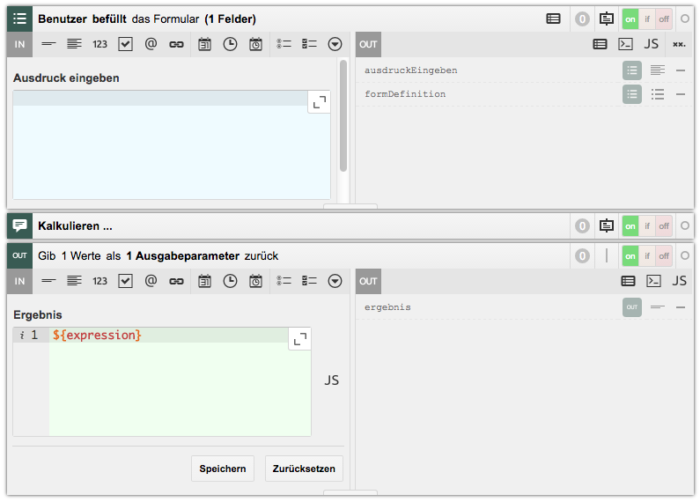This screenshot has width=700, height=502.
Task: Add multi-line text field in upper IN toolbar
Action: (74, 44)
